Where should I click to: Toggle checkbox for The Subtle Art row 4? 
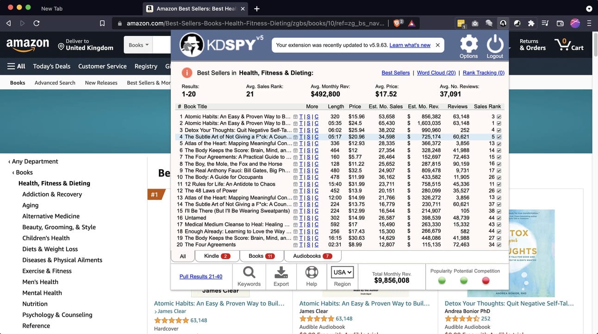click(x=499, y=137)
